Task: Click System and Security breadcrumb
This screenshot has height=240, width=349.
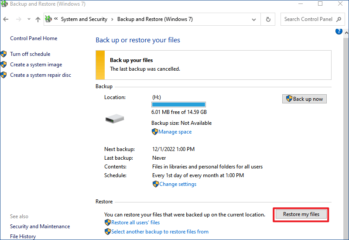Action: [84, 19]
